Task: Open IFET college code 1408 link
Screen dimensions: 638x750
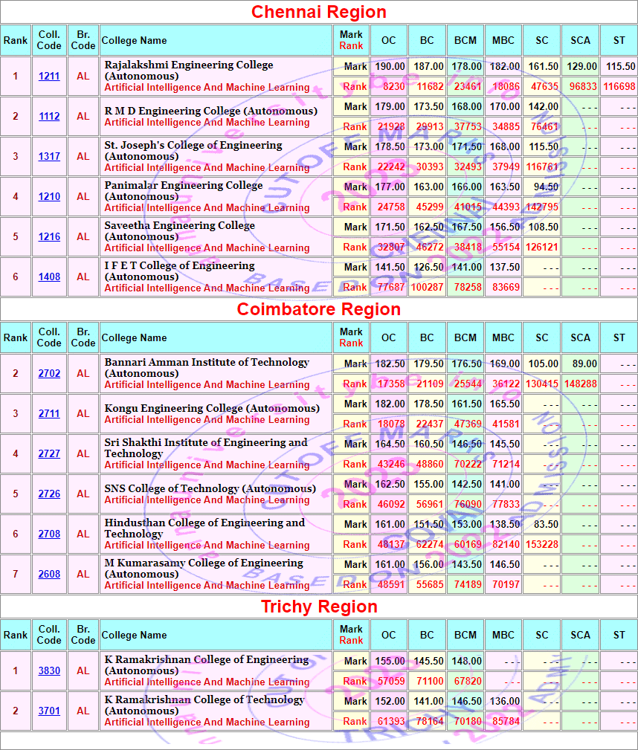Action: pyautogui.click(x=49, y=277)
